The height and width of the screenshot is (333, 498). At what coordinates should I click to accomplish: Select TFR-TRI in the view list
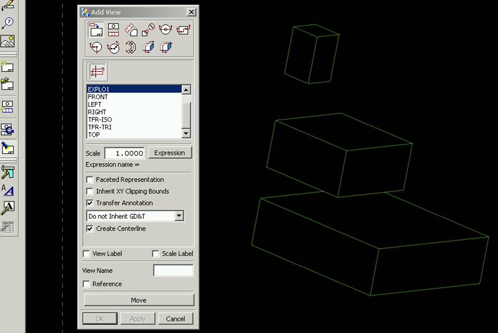click(134, 127)
